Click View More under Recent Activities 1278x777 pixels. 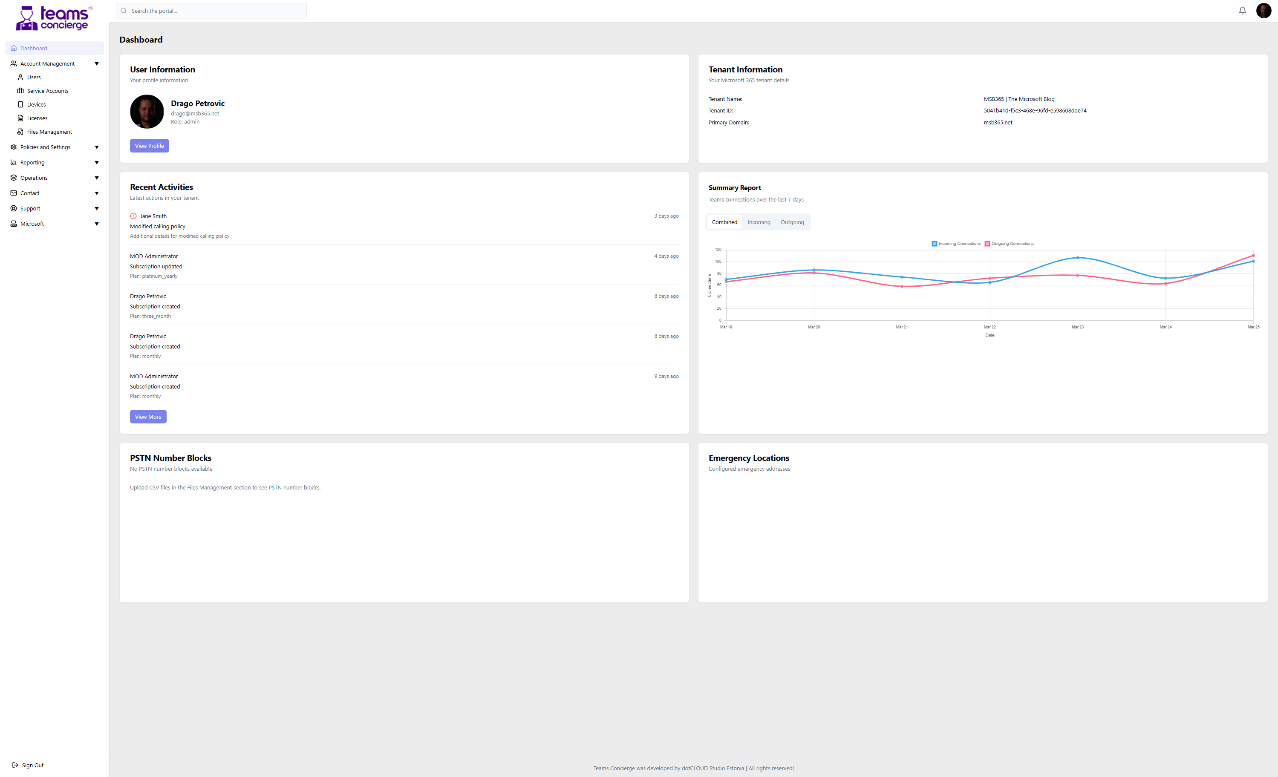point(148,416)
